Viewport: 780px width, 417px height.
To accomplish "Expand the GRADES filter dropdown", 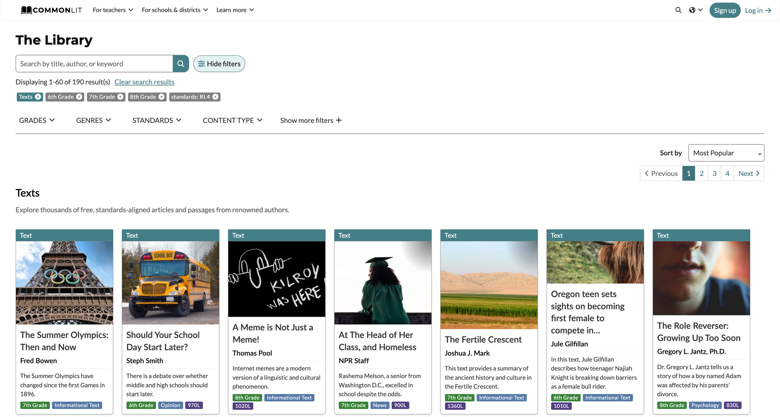I will (37, 120).
